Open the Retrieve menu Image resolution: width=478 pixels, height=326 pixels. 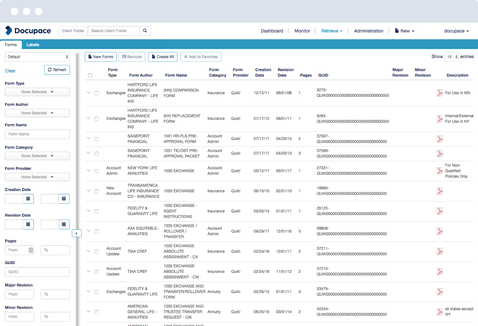coord(332,31)
